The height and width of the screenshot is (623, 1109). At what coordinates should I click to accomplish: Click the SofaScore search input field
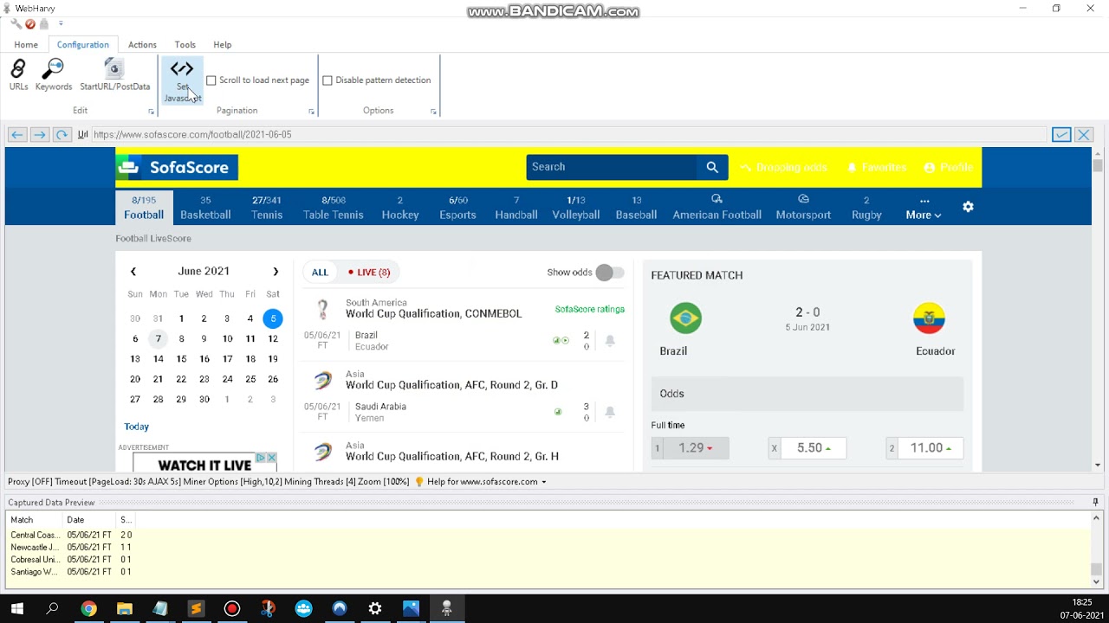[x=612, y=167]
